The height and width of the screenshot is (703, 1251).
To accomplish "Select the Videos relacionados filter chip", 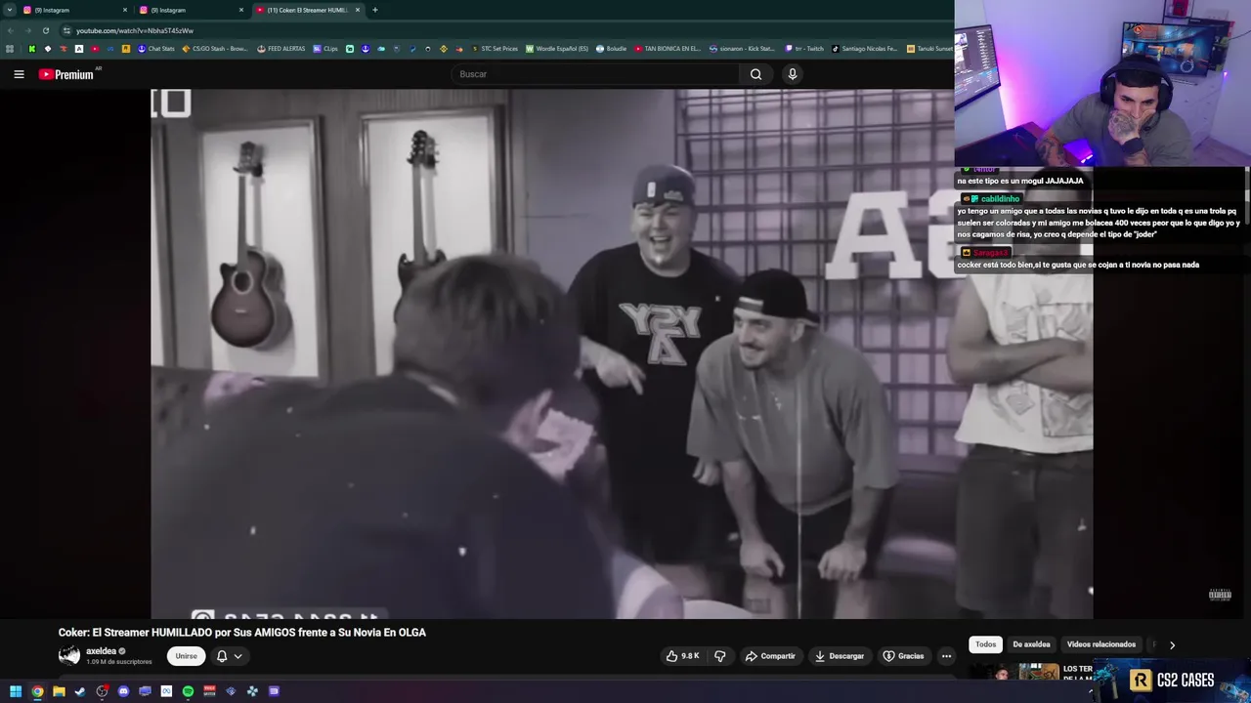I will (1101, 644).
